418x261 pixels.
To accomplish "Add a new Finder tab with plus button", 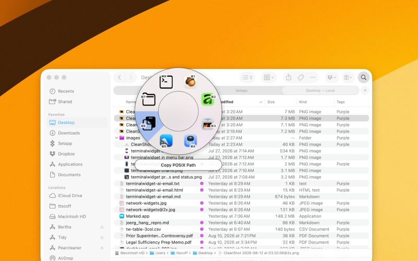I will tap(365, 90).
